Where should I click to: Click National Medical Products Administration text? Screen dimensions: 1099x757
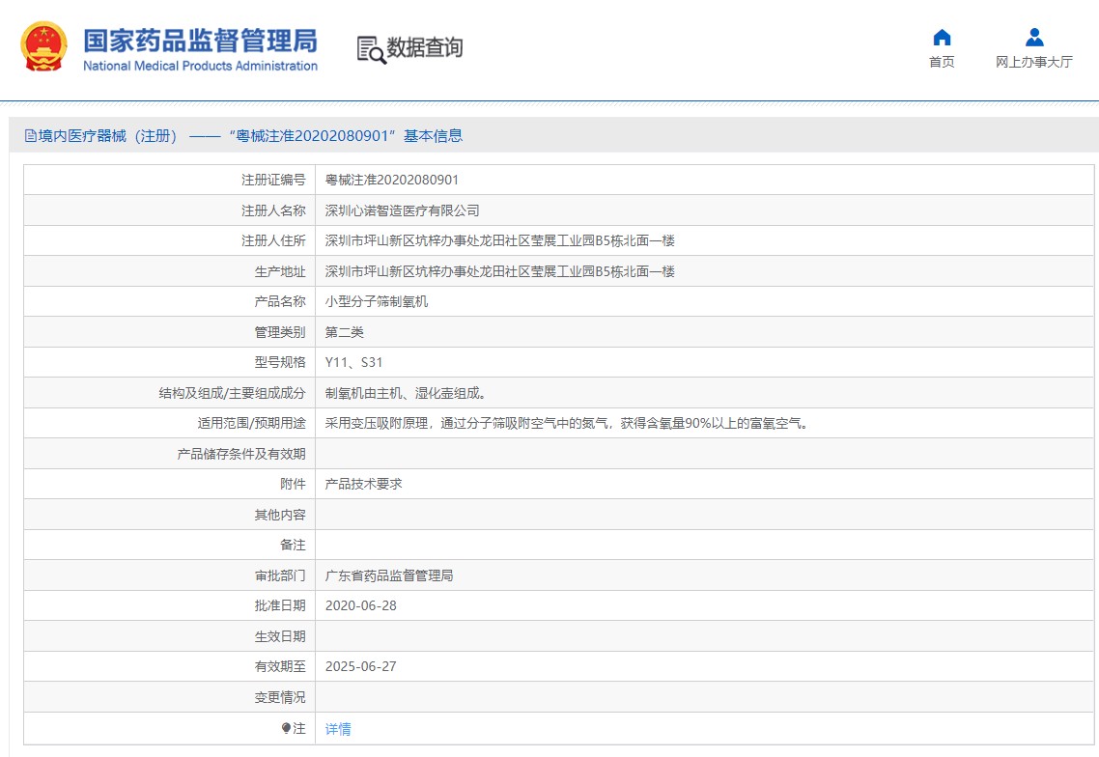click(x=201, y=66)
